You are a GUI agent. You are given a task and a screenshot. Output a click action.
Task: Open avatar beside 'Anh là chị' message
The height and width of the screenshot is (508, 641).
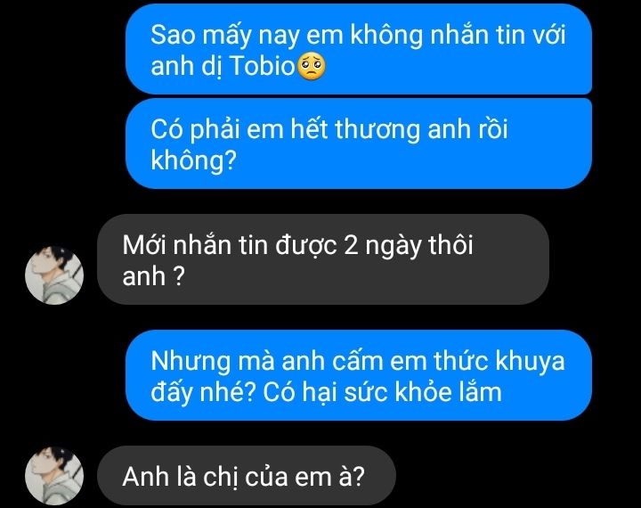[x=54, y=476]
